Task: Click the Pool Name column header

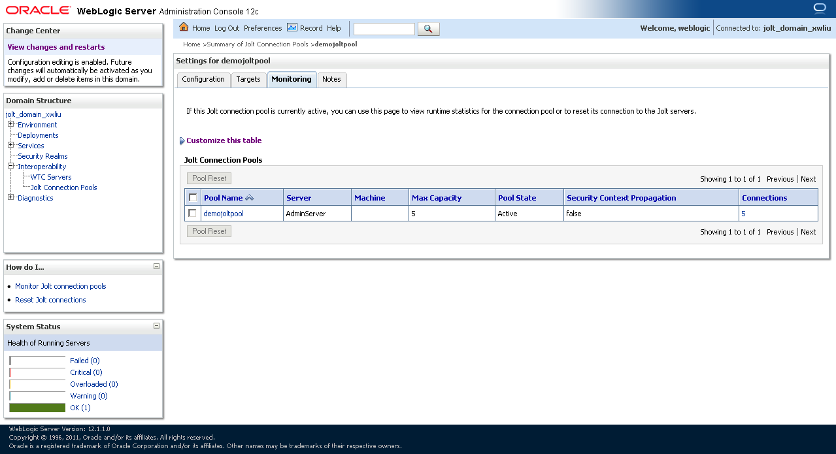Action: point(224,198)
